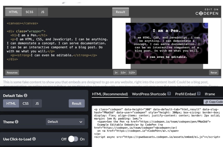Click the <canvas></canvas> code line
This screenshot has height=147, width=223.
[23, 23]
